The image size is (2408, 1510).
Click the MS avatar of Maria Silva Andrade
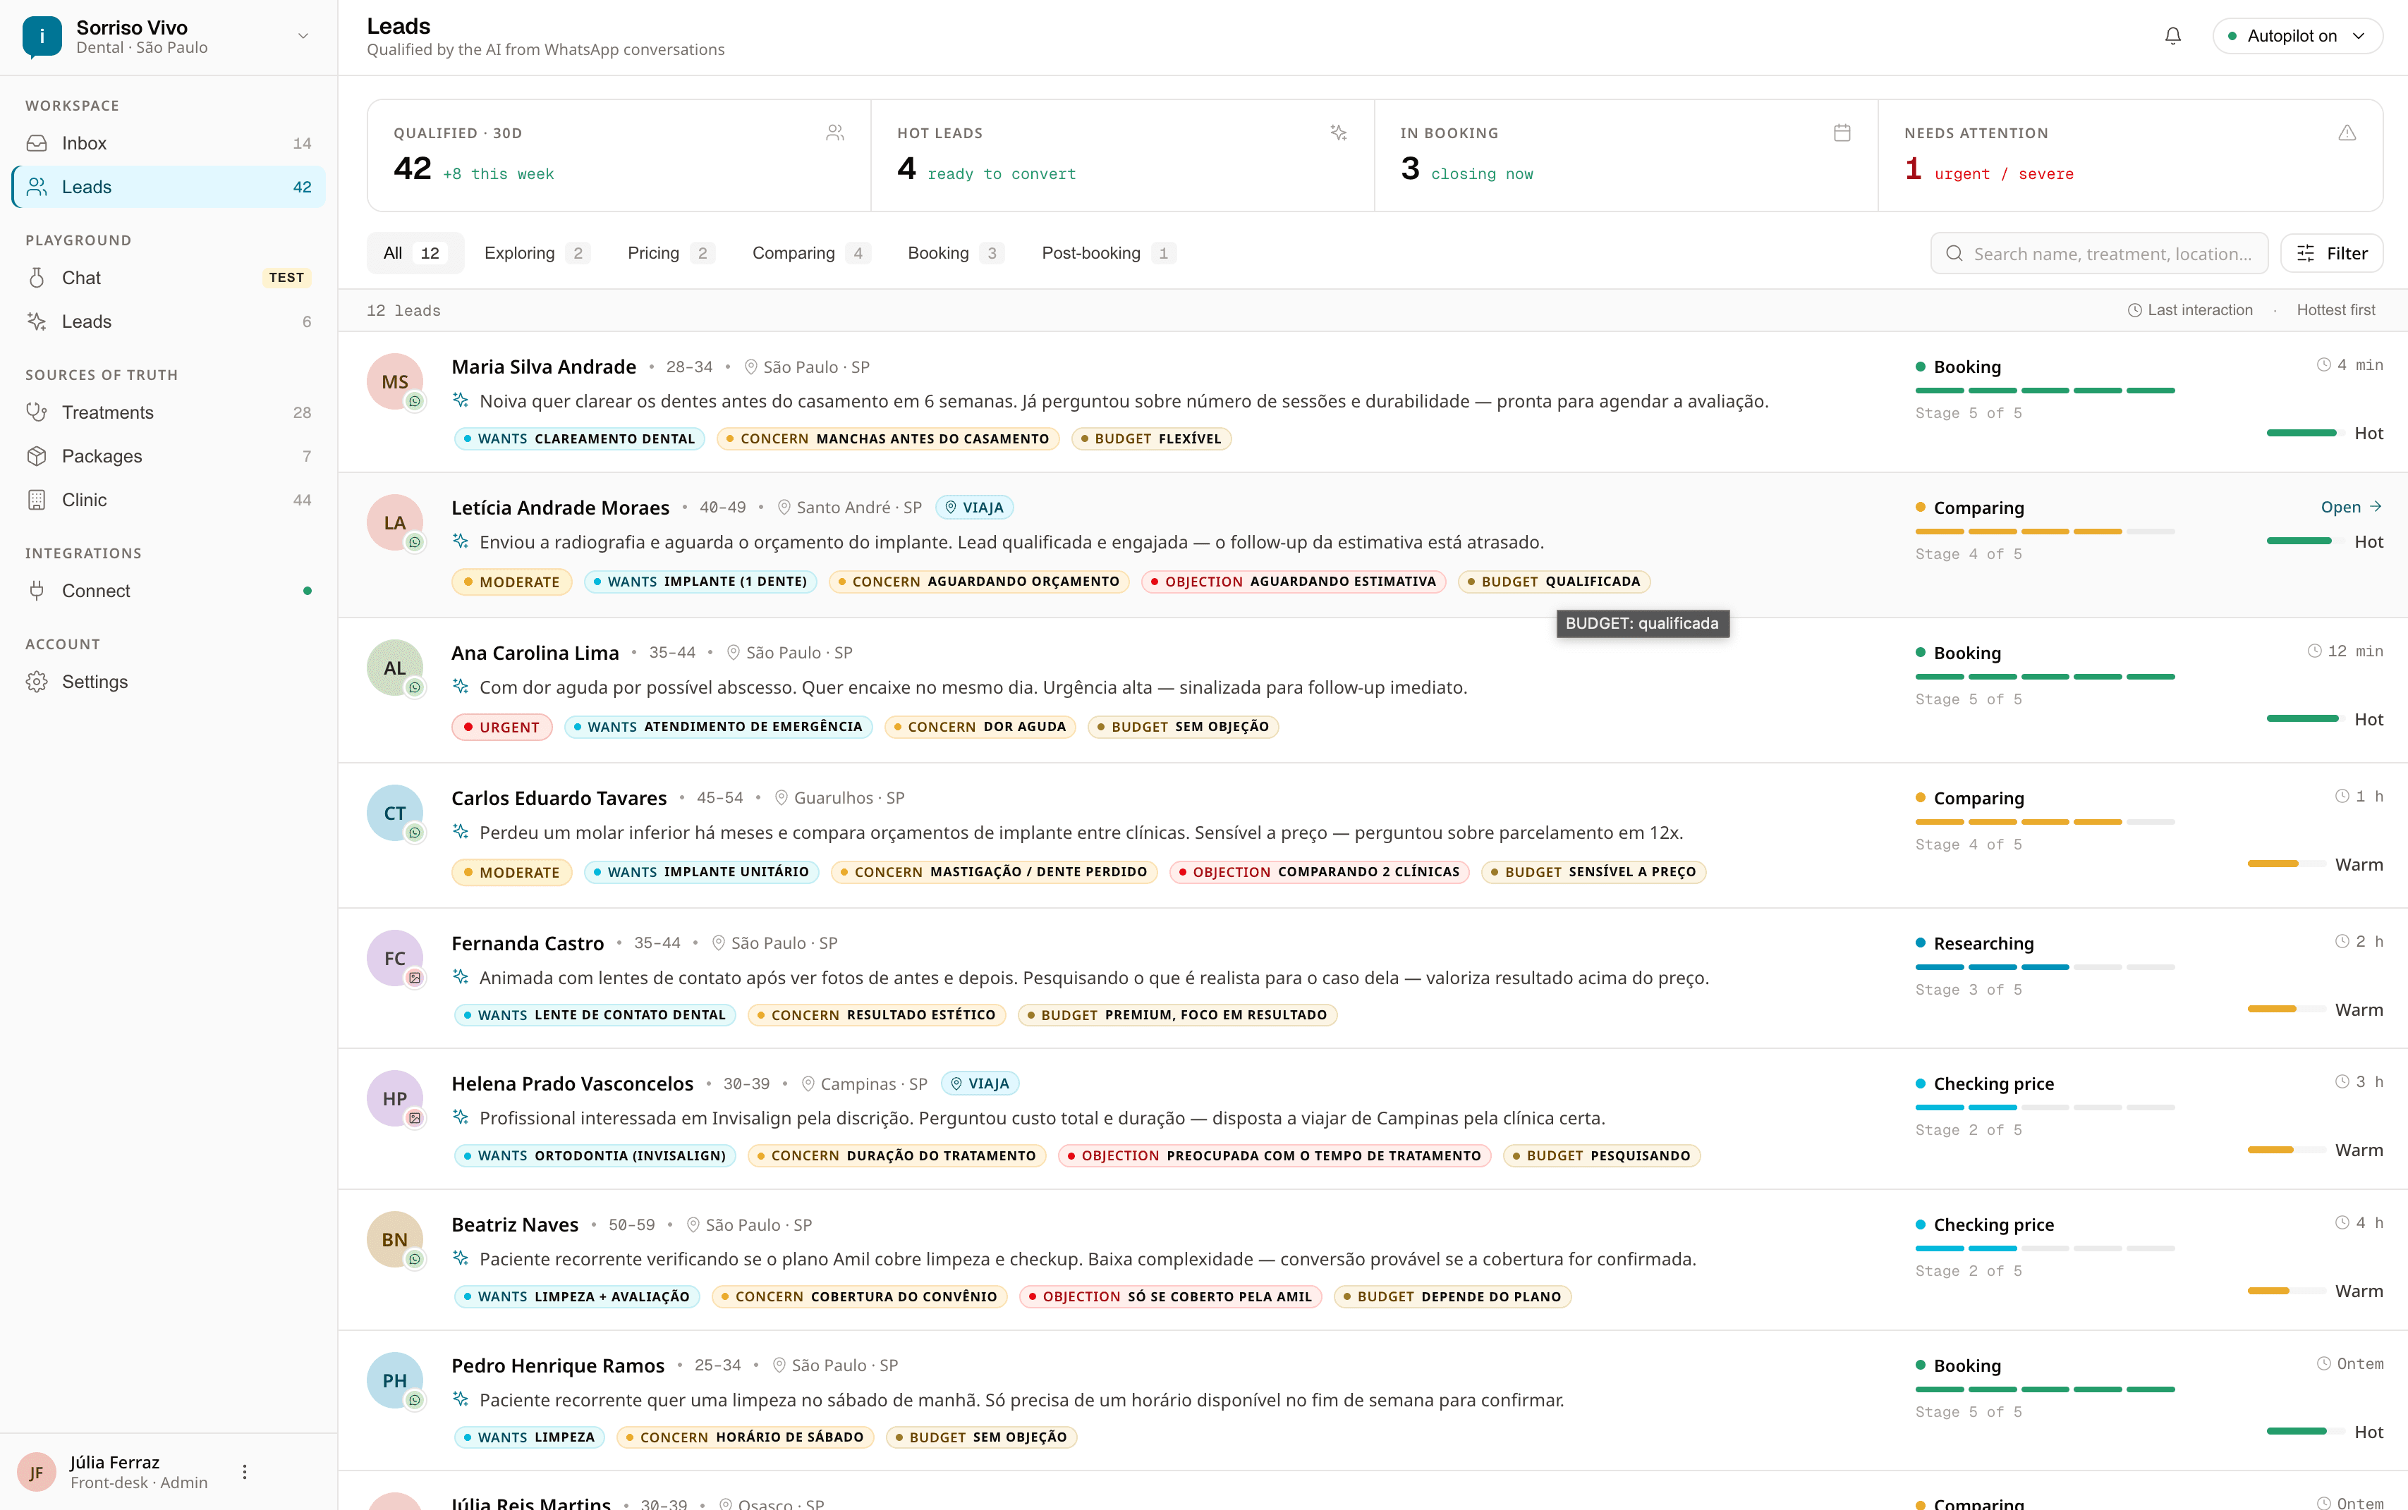pos(395,381)
